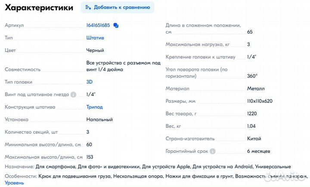310x187 pixels.
Task: Copy the article number using copy icon
Action: point(116,25)
